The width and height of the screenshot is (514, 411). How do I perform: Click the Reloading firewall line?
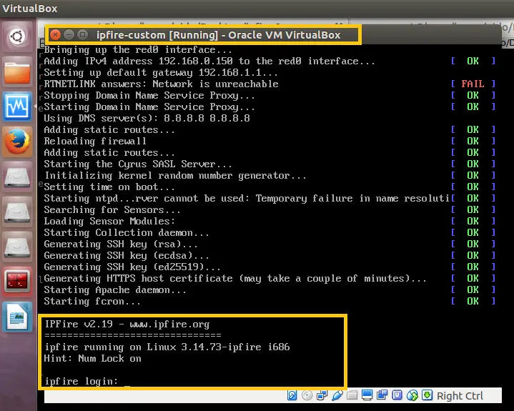pyautogui.click(x=95, y=142)
